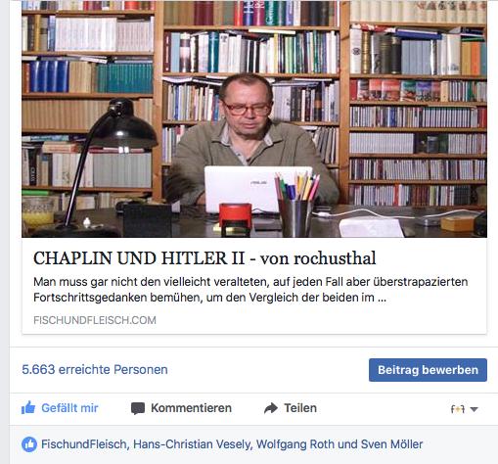The image size is (498, 464).
Task: Open the 5.663 erreichte Personen link
Action: (95, 370)
